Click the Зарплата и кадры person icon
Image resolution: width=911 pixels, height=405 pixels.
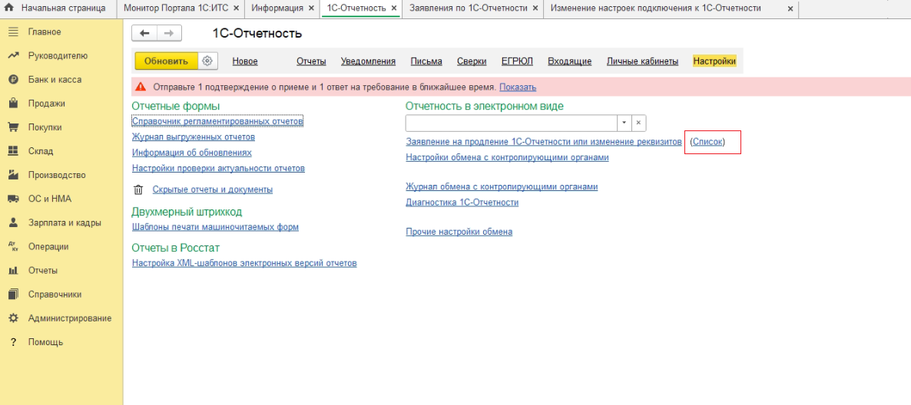pyautogui.click(x=13, y=222)
